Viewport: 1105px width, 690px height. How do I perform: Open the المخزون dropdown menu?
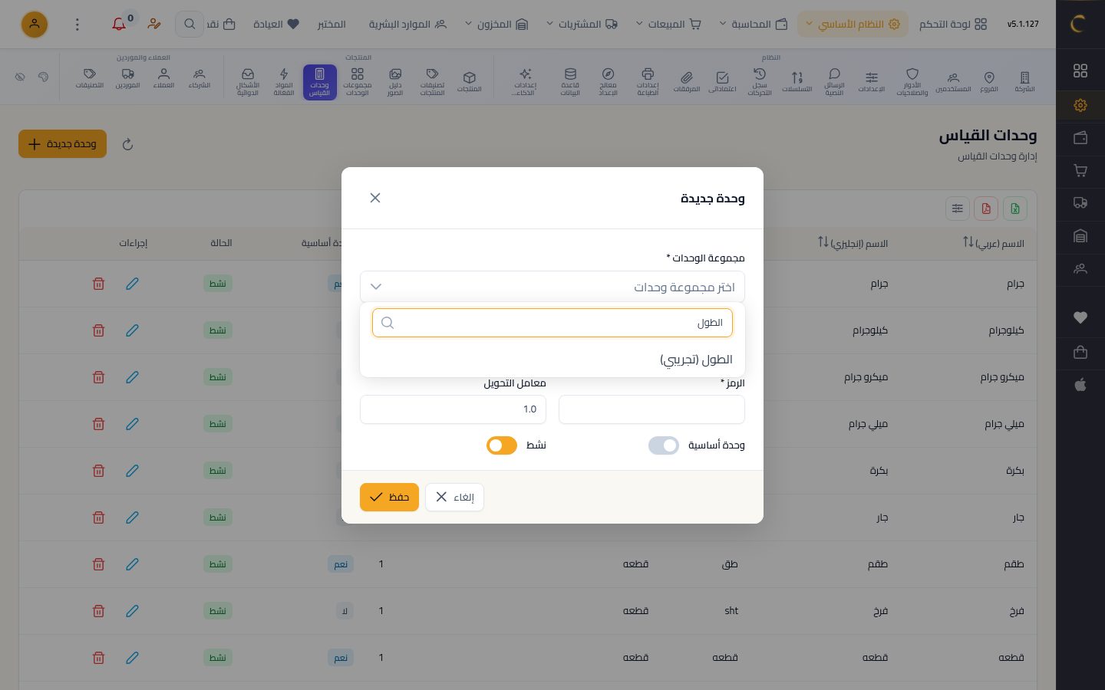tap(496, 24)
